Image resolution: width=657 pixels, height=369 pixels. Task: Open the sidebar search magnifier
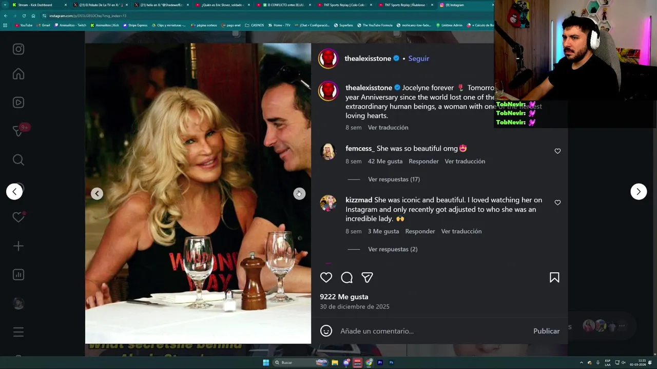point(18,160)
